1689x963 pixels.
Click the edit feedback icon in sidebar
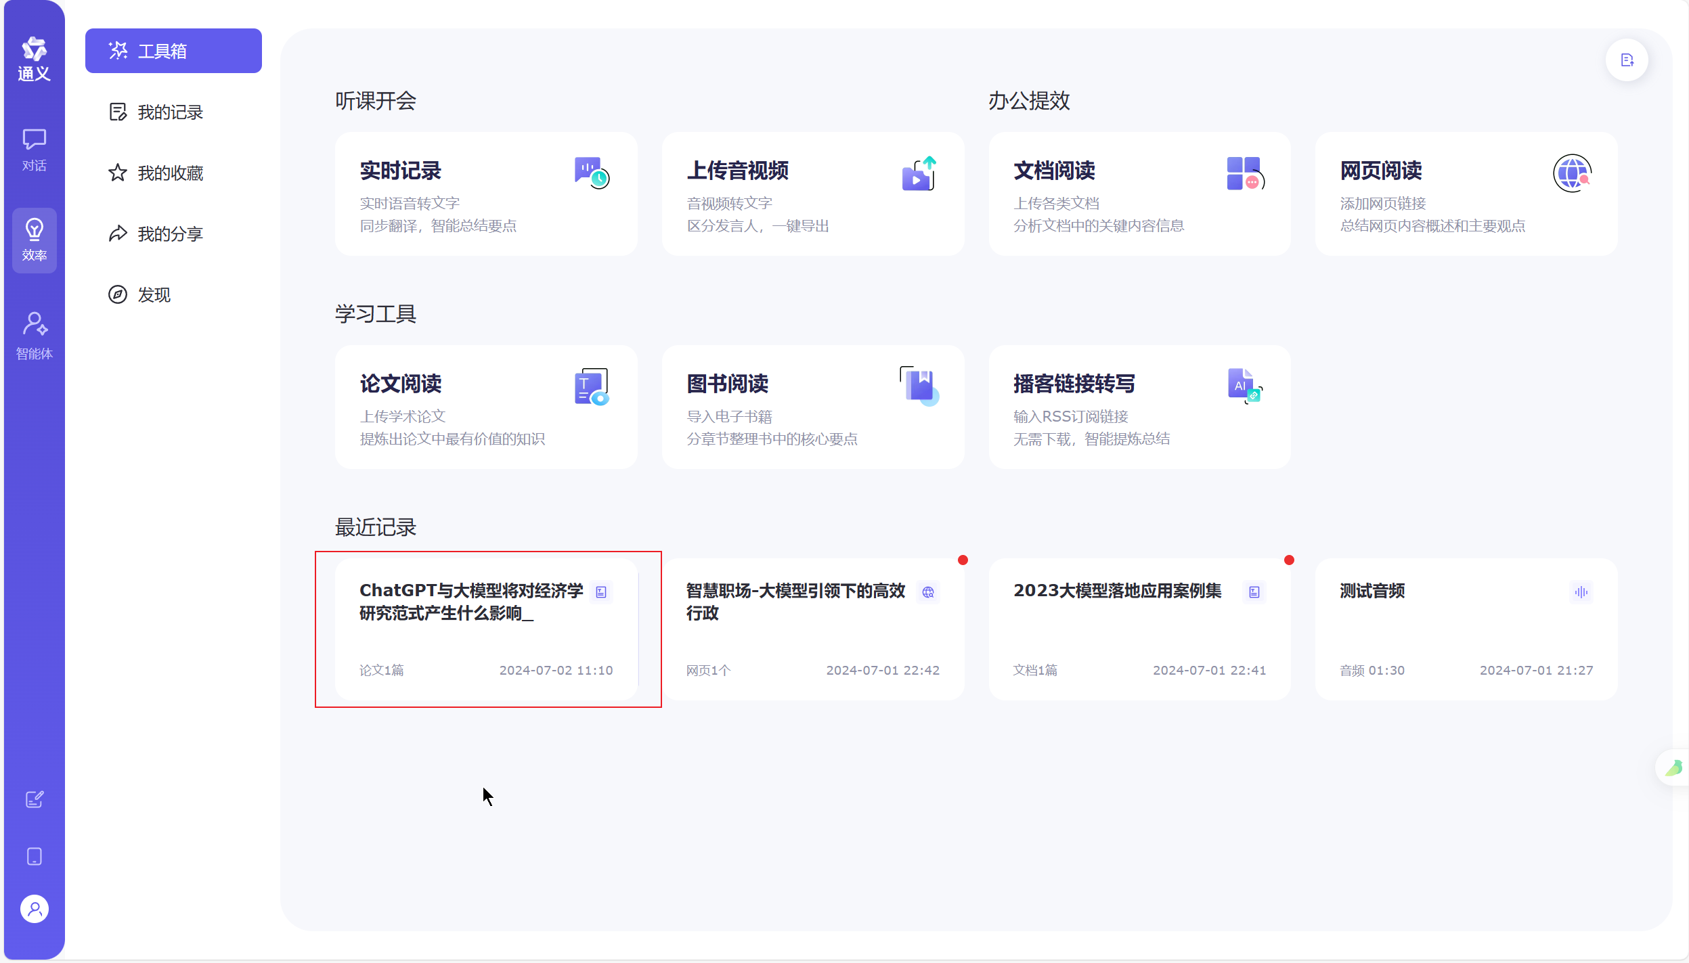(x=34, y=799)
